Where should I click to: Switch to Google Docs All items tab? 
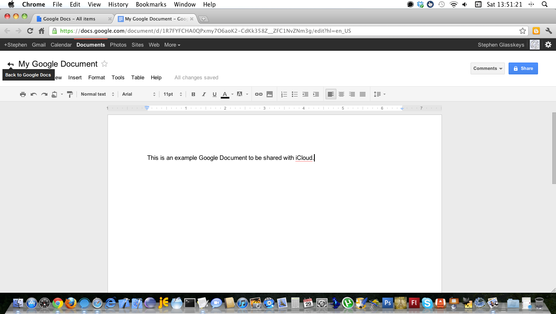tap(69, 19)
